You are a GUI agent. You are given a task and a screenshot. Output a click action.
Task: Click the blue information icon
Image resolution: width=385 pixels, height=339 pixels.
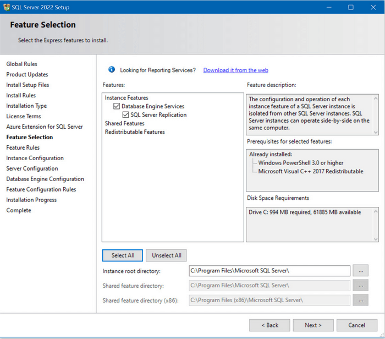coord(112,70)
